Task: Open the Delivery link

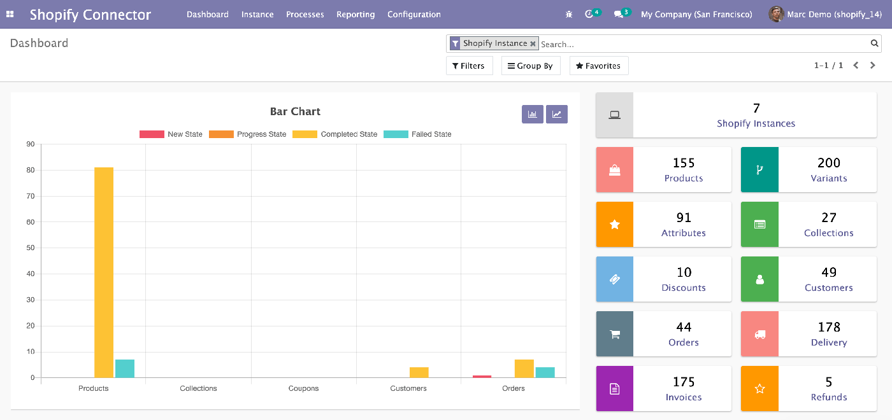Action: coord(829,342)
